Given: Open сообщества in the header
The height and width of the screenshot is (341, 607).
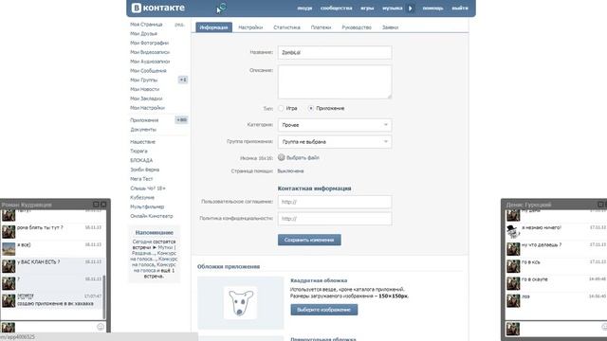Looking at the screenshot, I should [336, 9].
